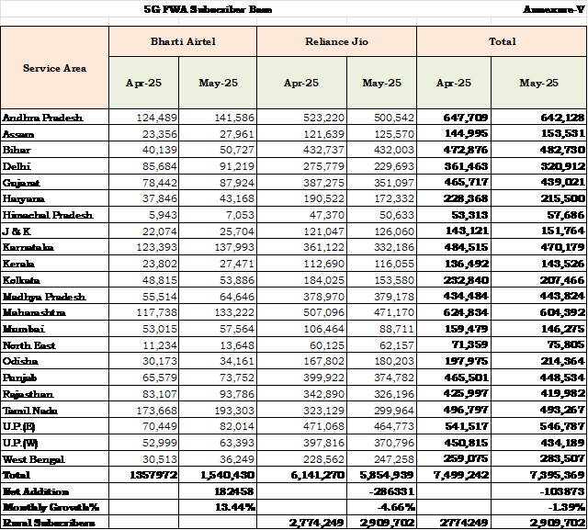Viewport: 588px width, 530px height.
Task: Click the Kolkata Jio Apr value 184,025
Action: point(323,280)
